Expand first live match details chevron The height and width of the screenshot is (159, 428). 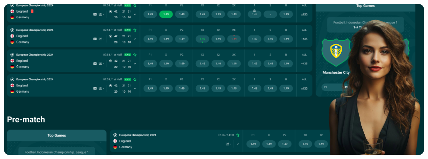coord(135,14)
